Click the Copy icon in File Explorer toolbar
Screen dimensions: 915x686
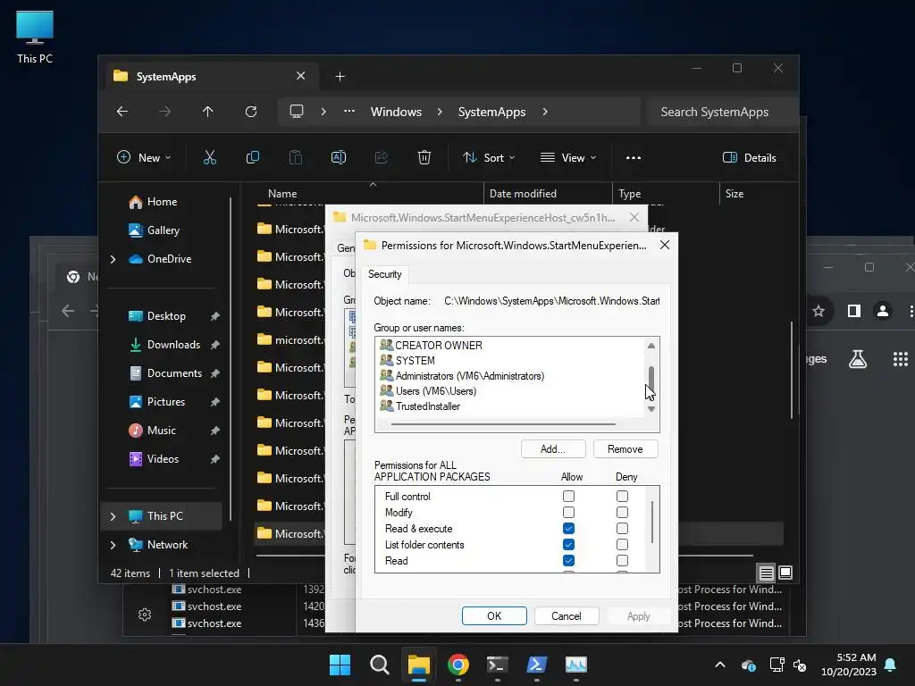(x=253, y=157)
